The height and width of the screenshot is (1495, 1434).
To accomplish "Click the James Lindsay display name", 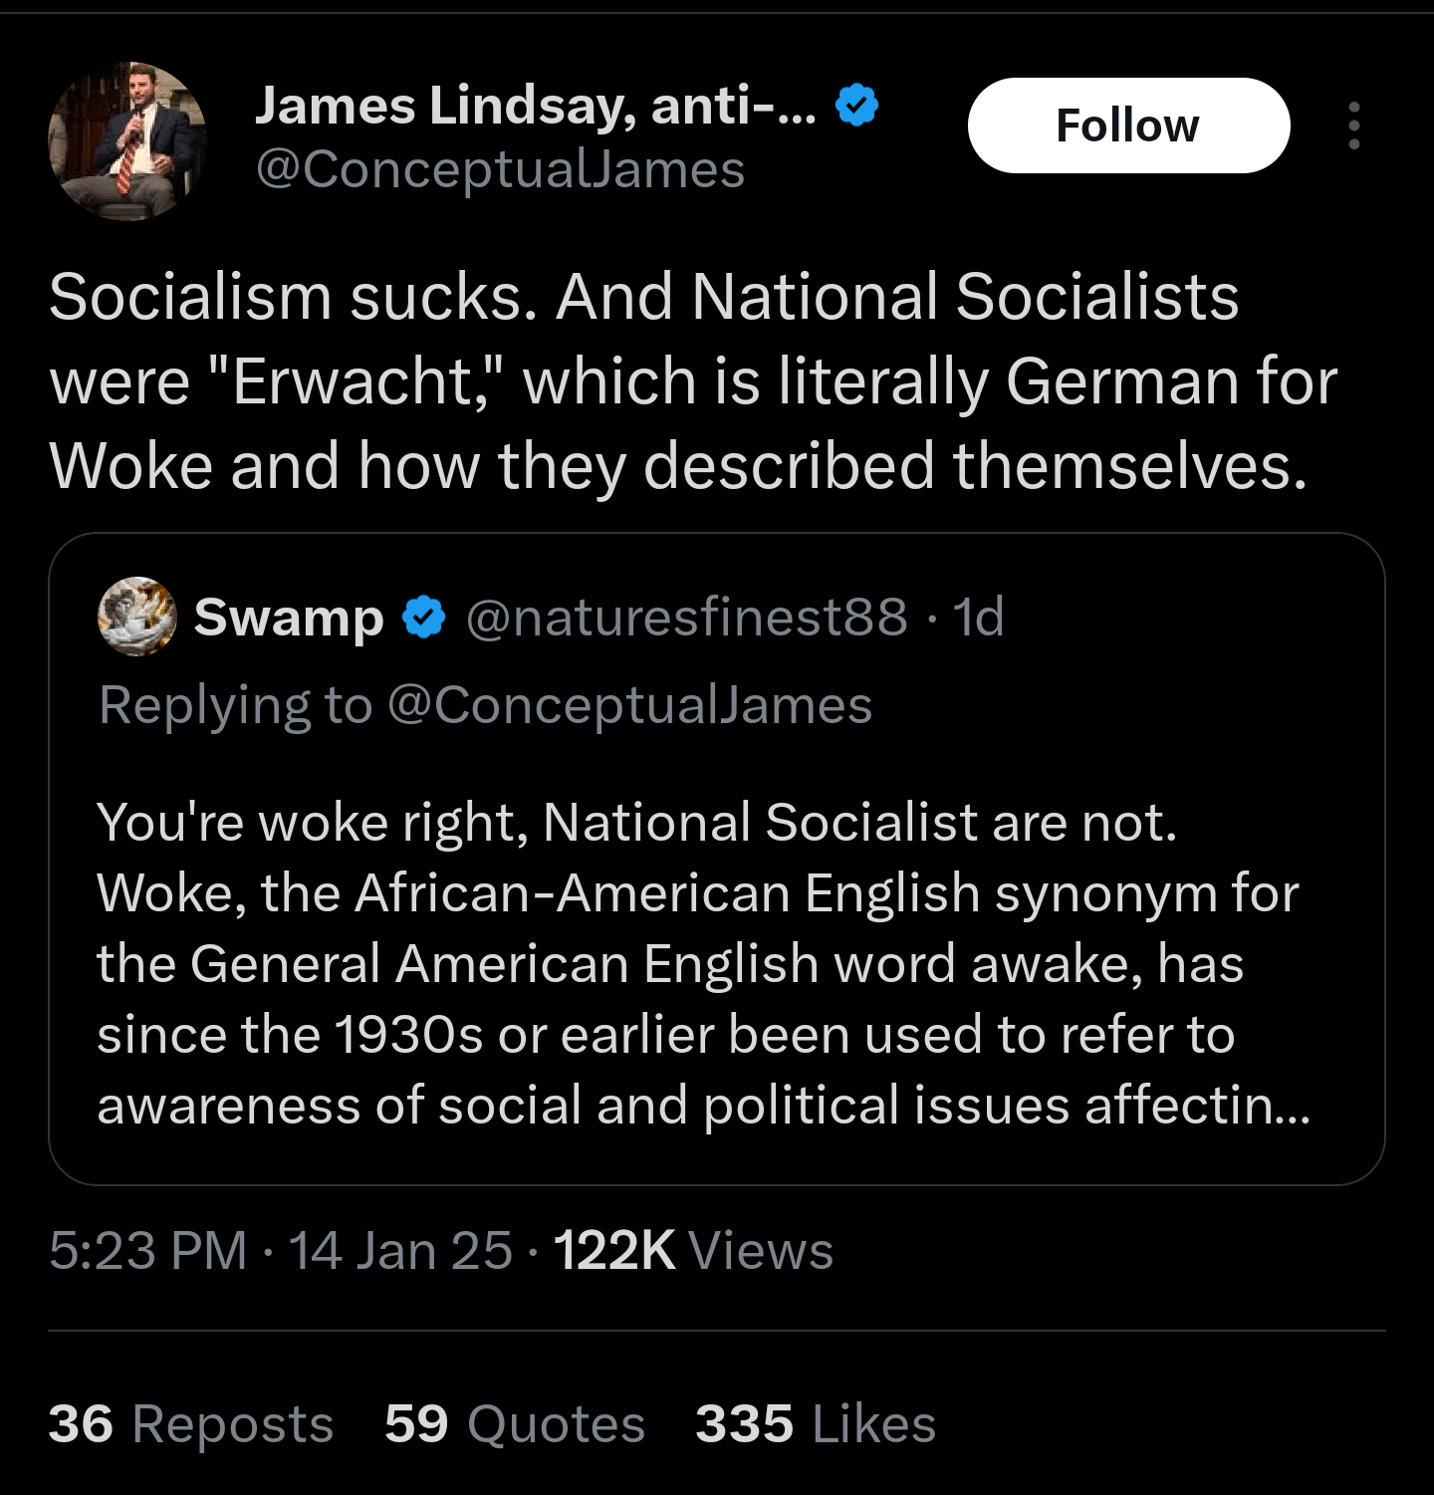I will click(x=535, y=105).
